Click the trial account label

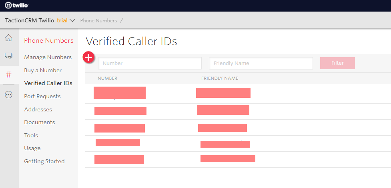[x=62, y=20]
